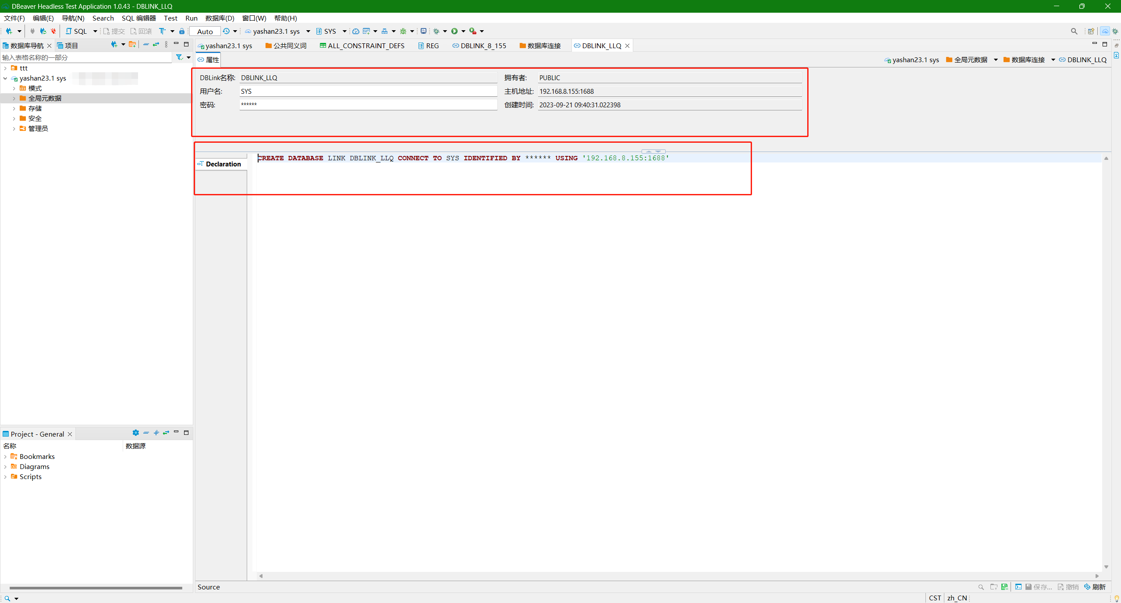Click the 提交 commit button
Viewport: 1121px width, 603px height.
114,31
